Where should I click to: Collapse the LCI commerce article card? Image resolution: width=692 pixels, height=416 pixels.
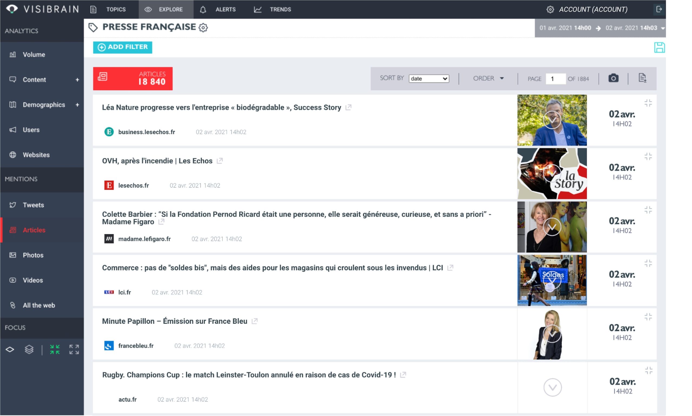click(x=648, y=263)
